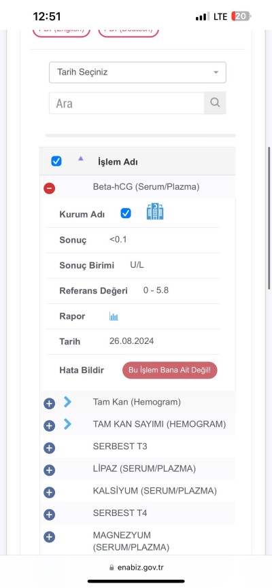272x588 pixels.
Task: Click the page scrollbar on the right edge
Action: [x=269, y=218]
